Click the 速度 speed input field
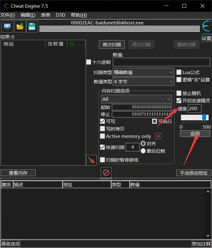 coord(194,109)
